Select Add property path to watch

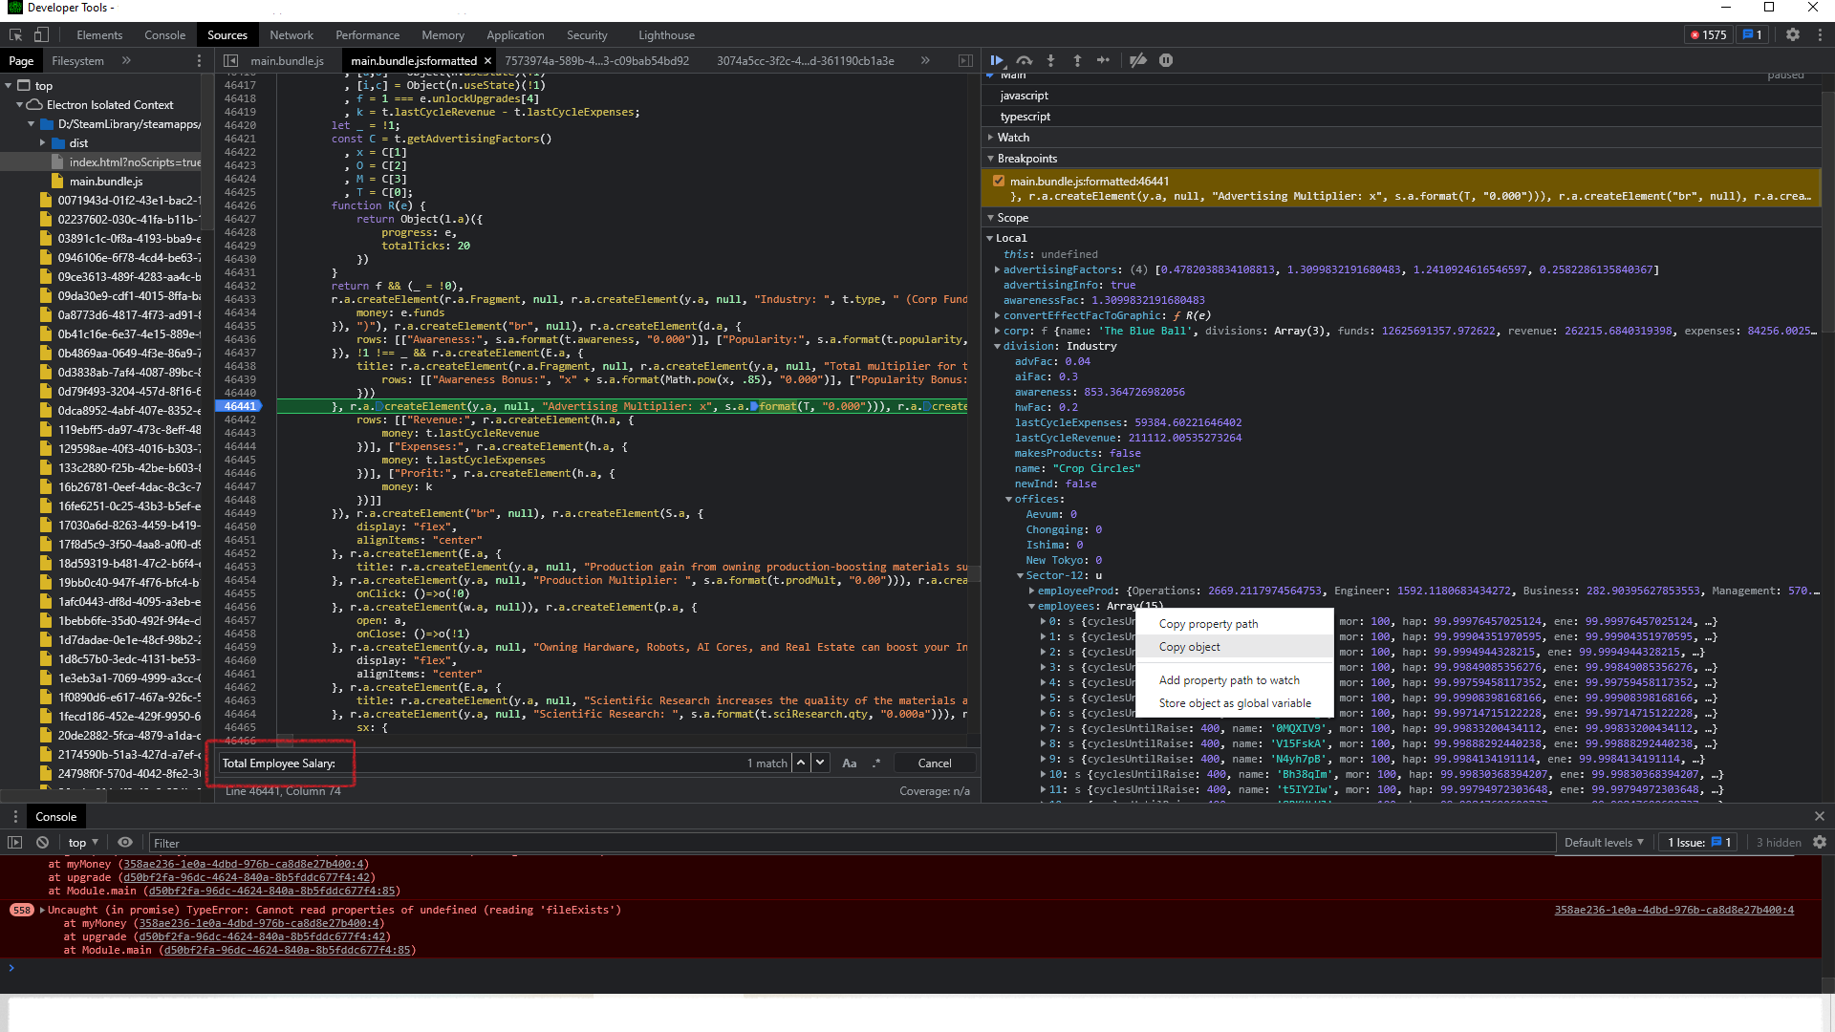point(1234,680)
